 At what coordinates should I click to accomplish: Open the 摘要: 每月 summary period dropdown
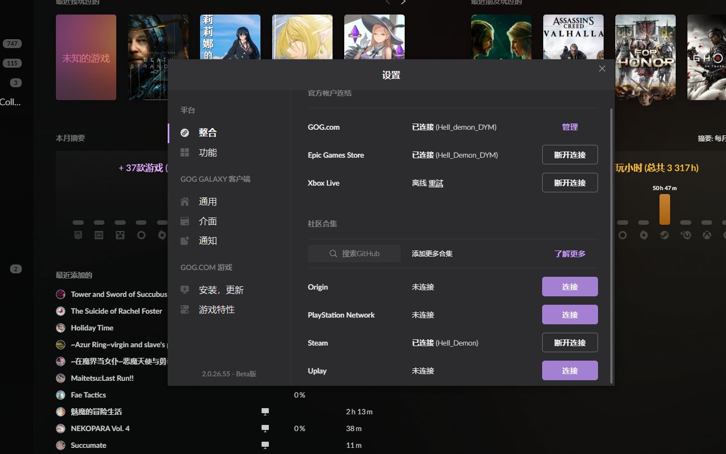(x=711, y=138)
